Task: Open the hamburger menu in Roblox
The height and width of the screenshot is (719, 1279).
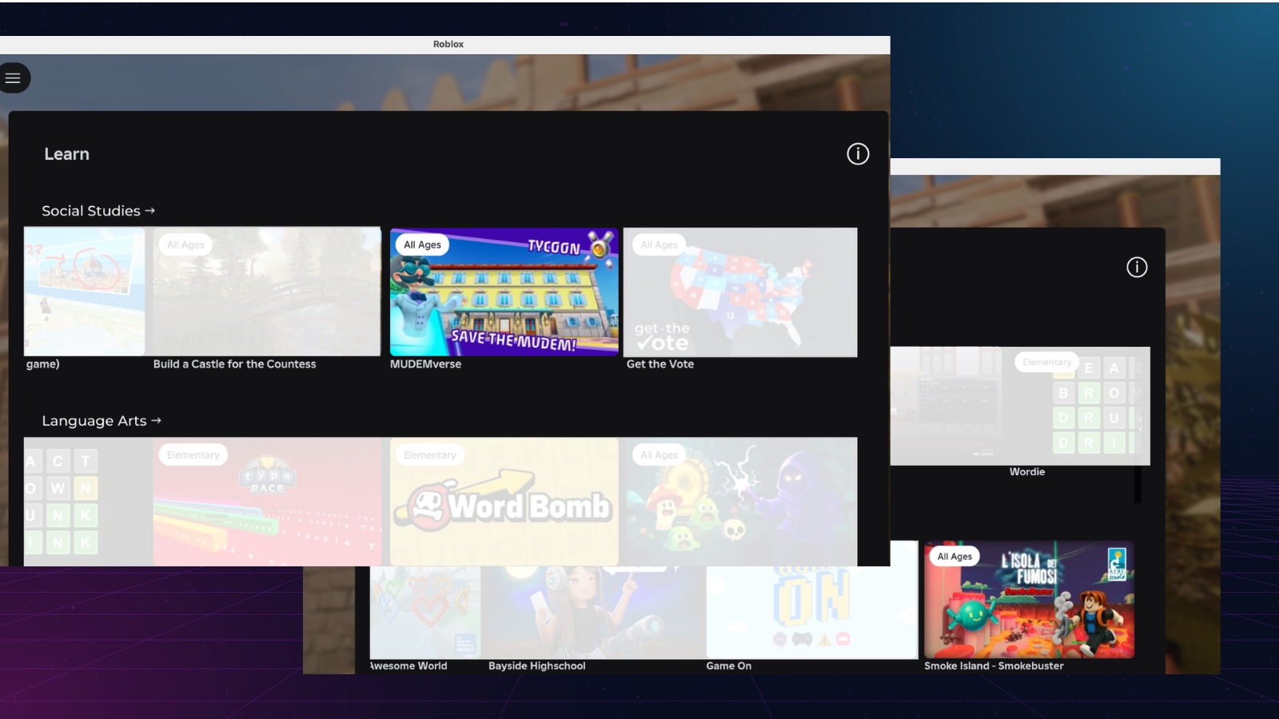Action: (x=13, y=78)
